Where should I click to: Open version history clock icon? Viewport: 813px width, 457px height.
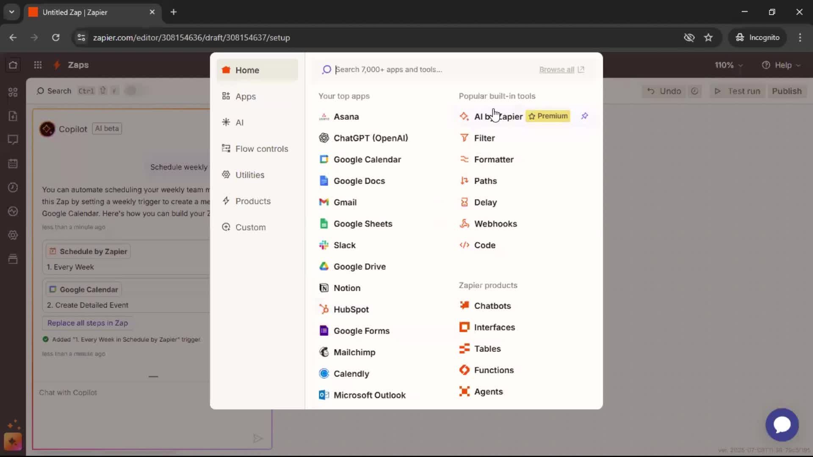[x=695, y=91]
